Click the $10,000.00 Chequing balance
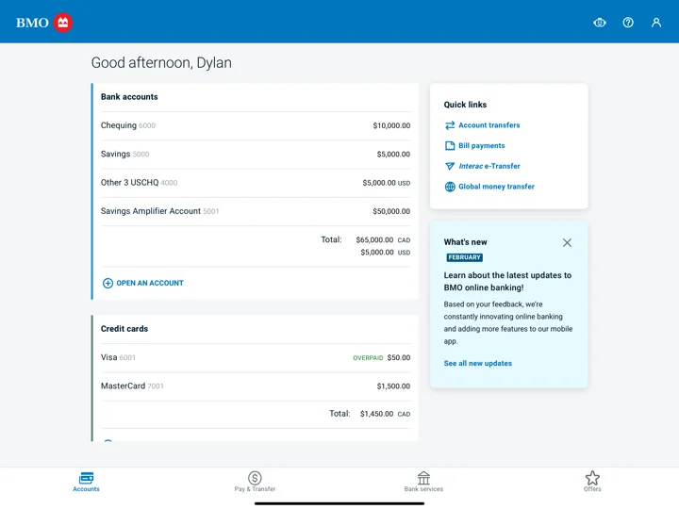This screenshot has height=509, width=679. 391,125
